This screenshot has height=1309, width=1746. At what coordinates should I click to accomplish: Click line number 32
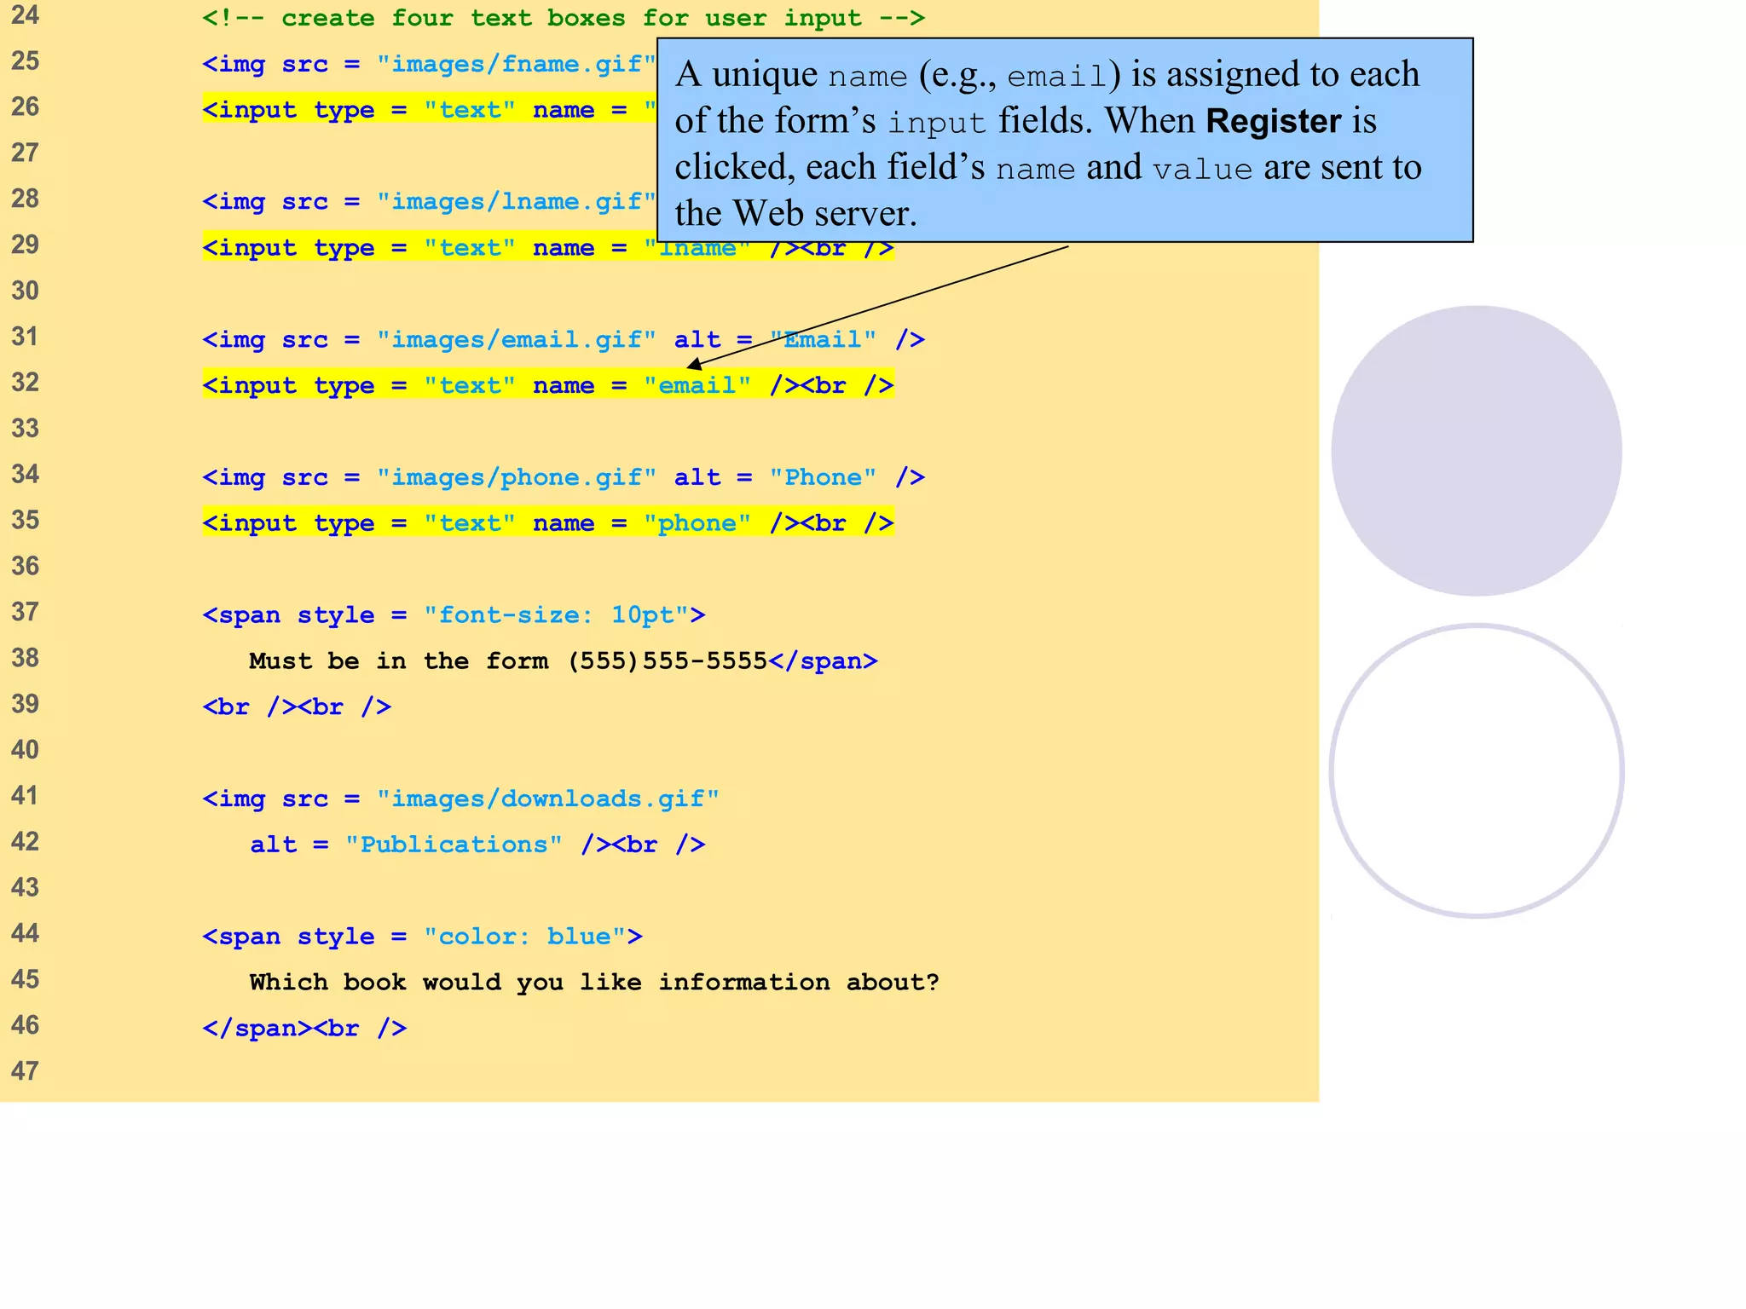(x=26, y=382)
